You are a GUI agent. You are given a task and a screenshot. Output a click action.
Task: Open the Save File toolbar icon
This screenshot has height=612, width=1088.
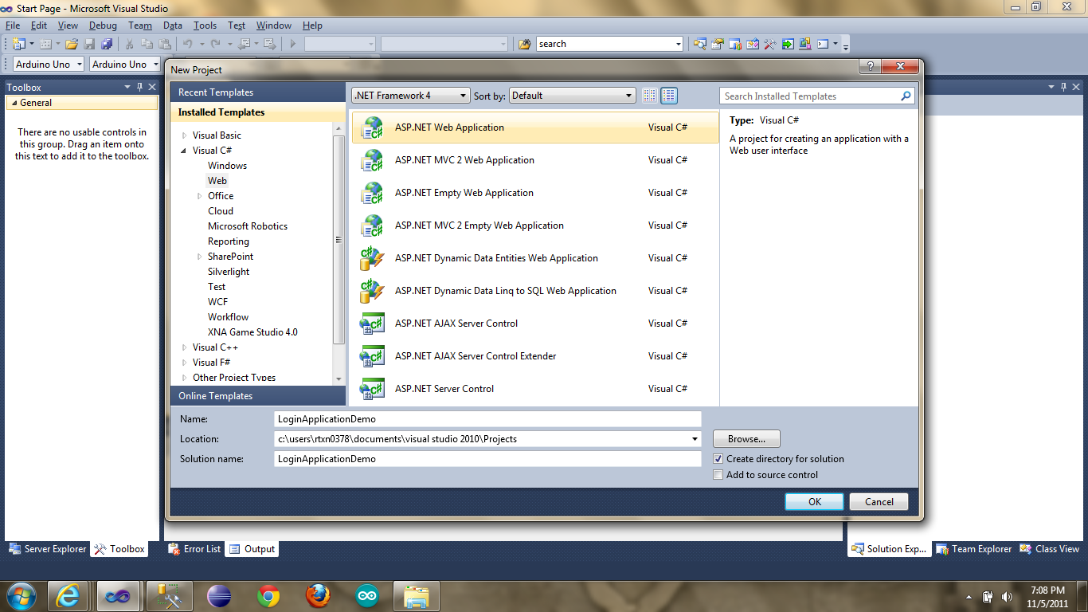point(88,44)
